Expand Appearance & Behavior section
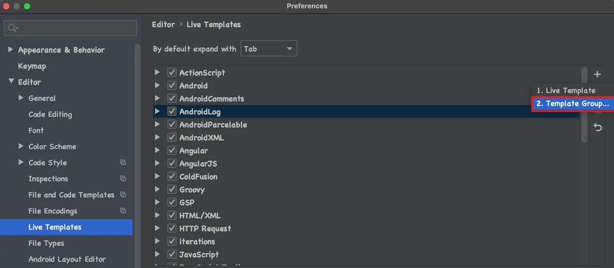 pyautogui.click(x=11, y=50)
